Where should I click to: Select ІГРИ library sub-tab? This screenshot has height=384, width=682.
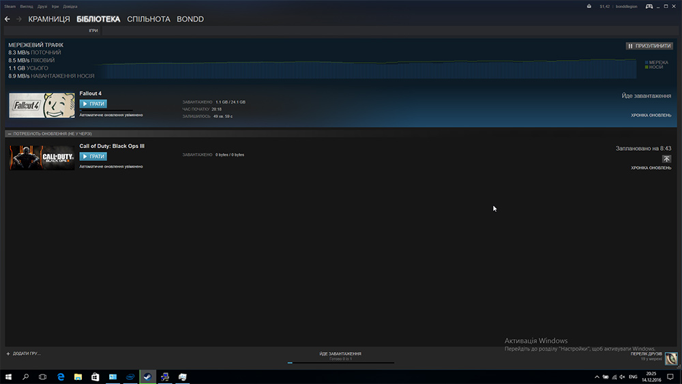tap(93, 31)
